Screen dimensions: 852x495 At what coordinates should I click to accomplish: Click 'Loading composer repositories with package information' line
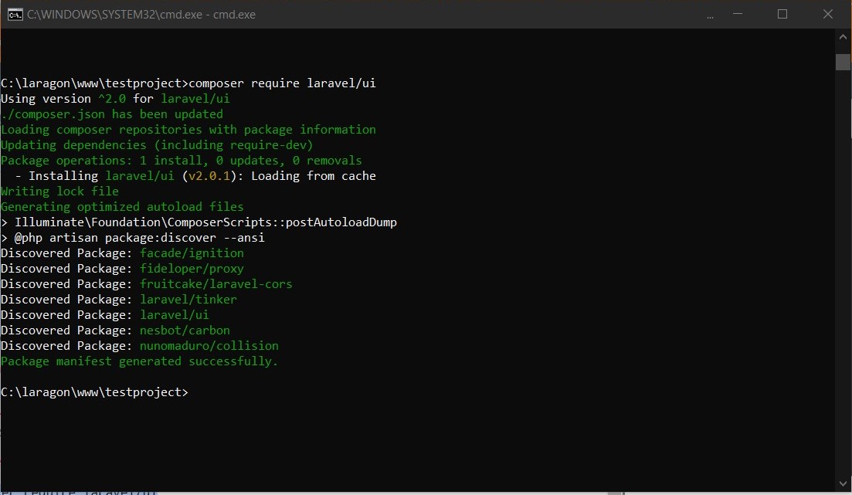coord(188,129)
